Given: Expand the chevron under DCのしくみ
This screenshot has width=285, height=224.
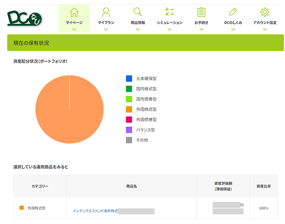Looking at the screenshot, I should point(233,29).
